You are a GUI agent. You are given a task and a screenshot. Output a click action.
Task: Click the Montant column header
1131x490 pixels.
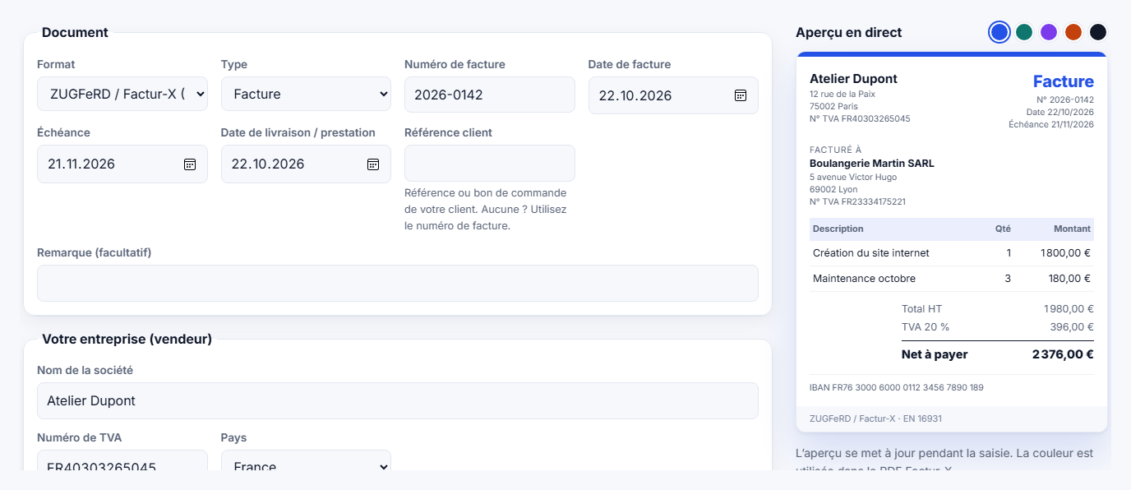1073,229
